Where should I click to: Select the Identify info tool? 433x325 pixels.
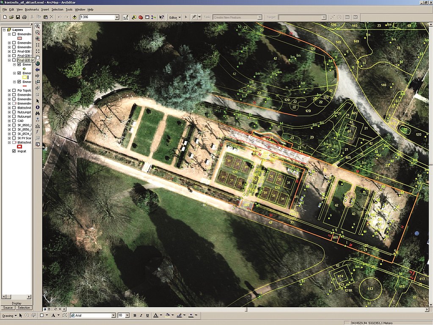[38, 107]
